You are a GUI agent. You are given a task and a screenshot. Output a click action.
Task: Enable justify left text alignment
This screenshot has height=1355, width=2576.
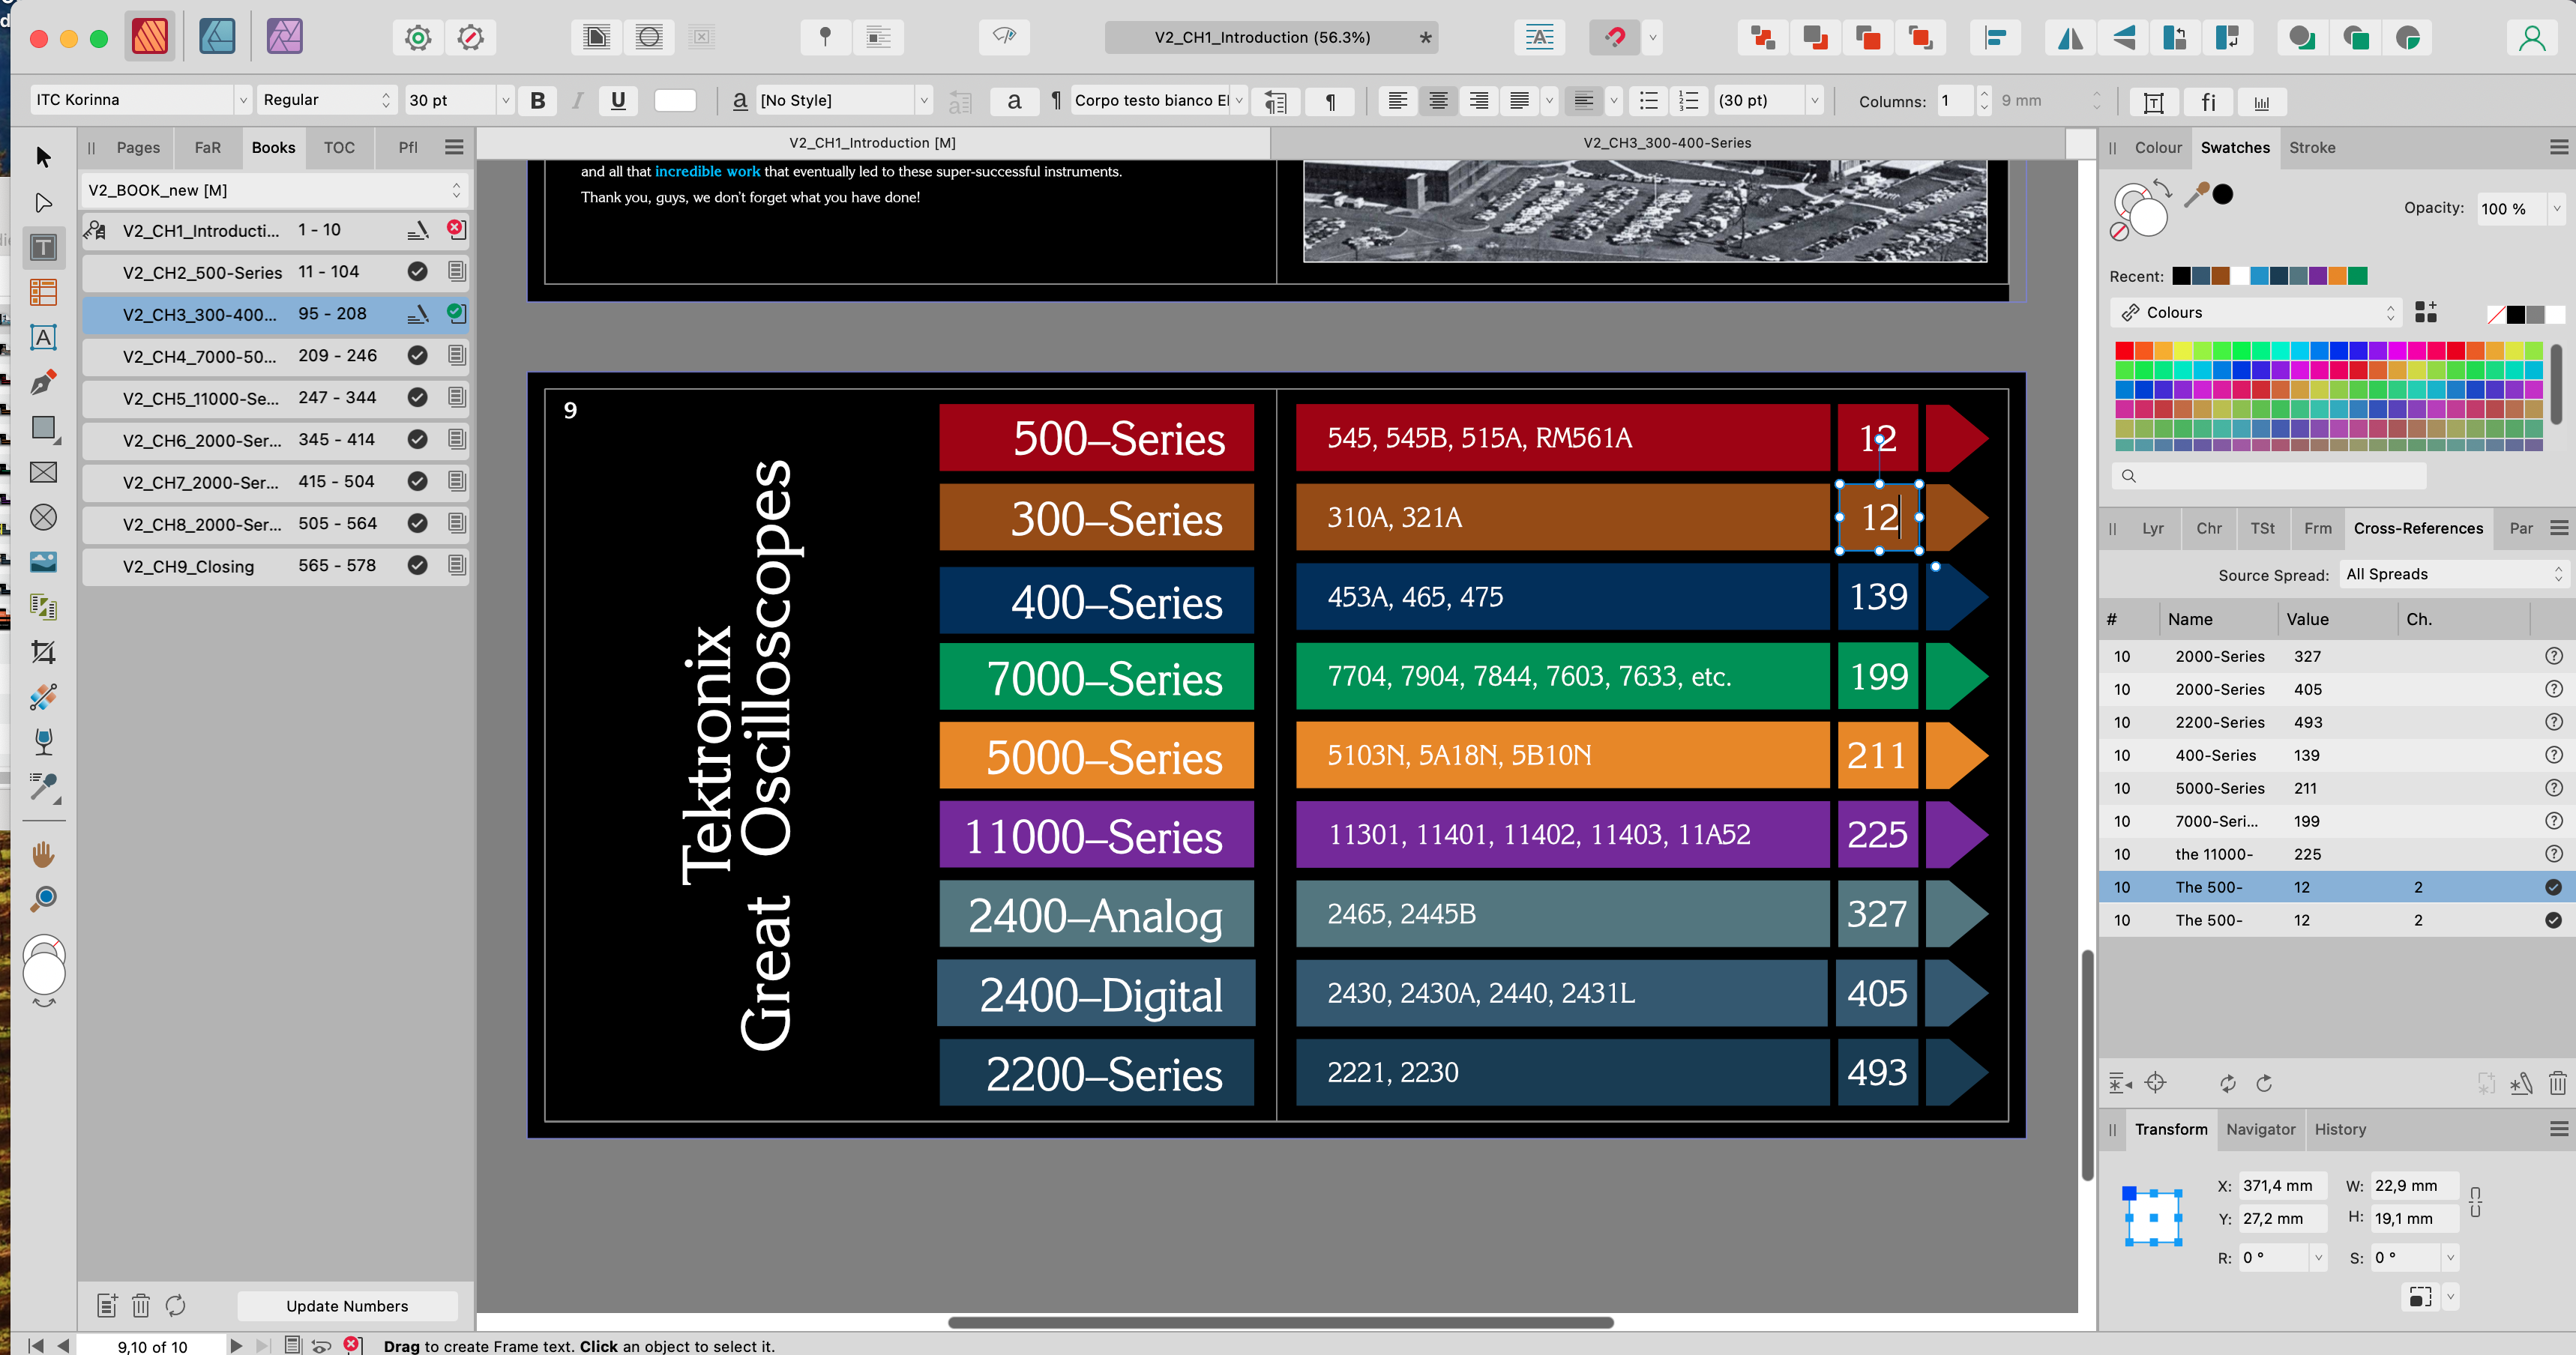point(1519,100)
